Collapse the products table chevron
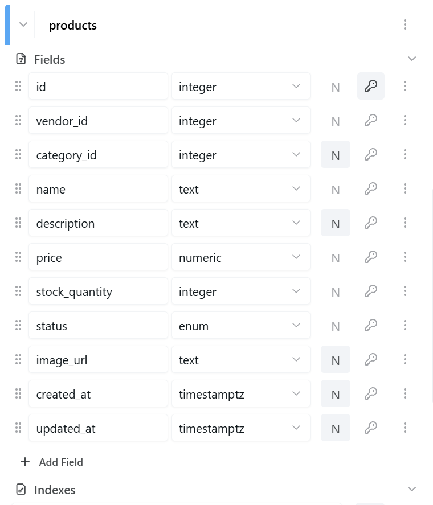This screenshot has height=505, width=433. 23,24
